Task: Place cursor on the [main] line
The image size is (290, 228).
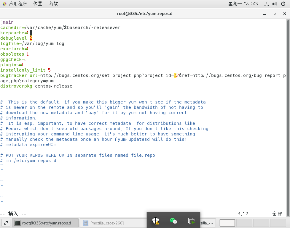Action: [8, 22]
